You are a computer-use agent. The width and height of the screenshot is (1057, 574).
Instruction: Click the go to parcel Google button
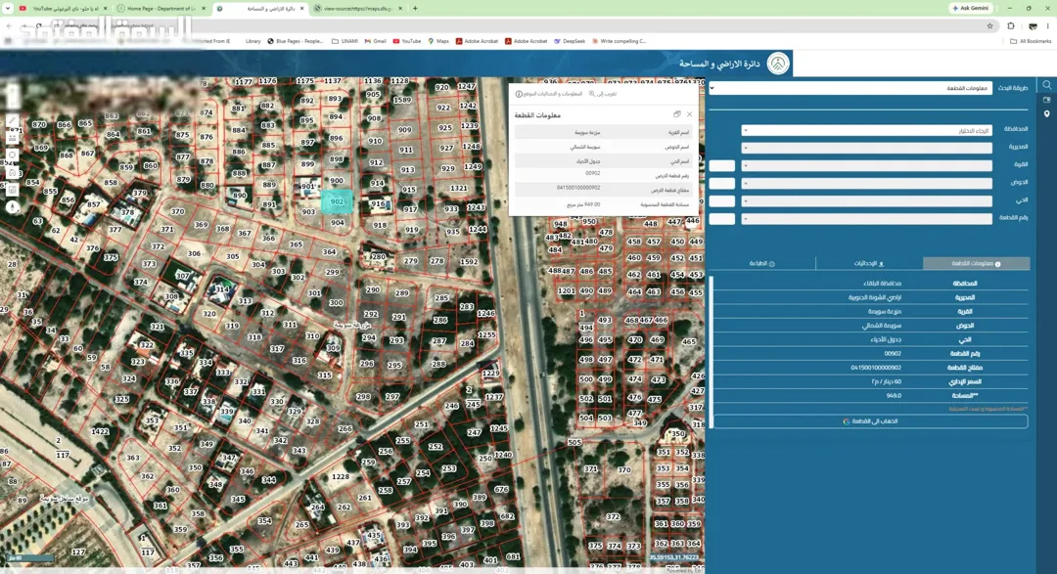pos(870,421)
